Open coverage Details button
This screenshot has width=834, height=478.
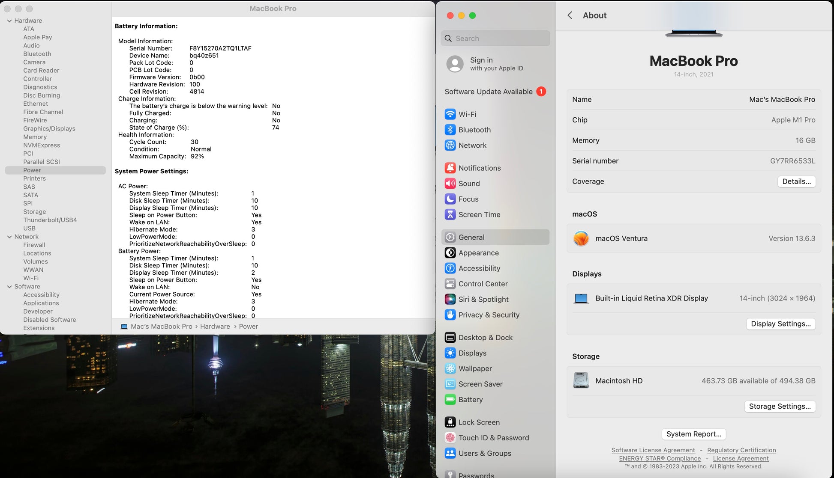[796, 181]
